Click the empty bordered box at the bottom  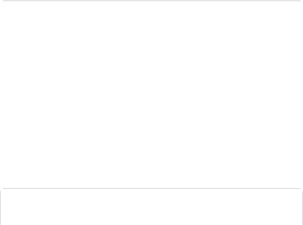point(152,208)
